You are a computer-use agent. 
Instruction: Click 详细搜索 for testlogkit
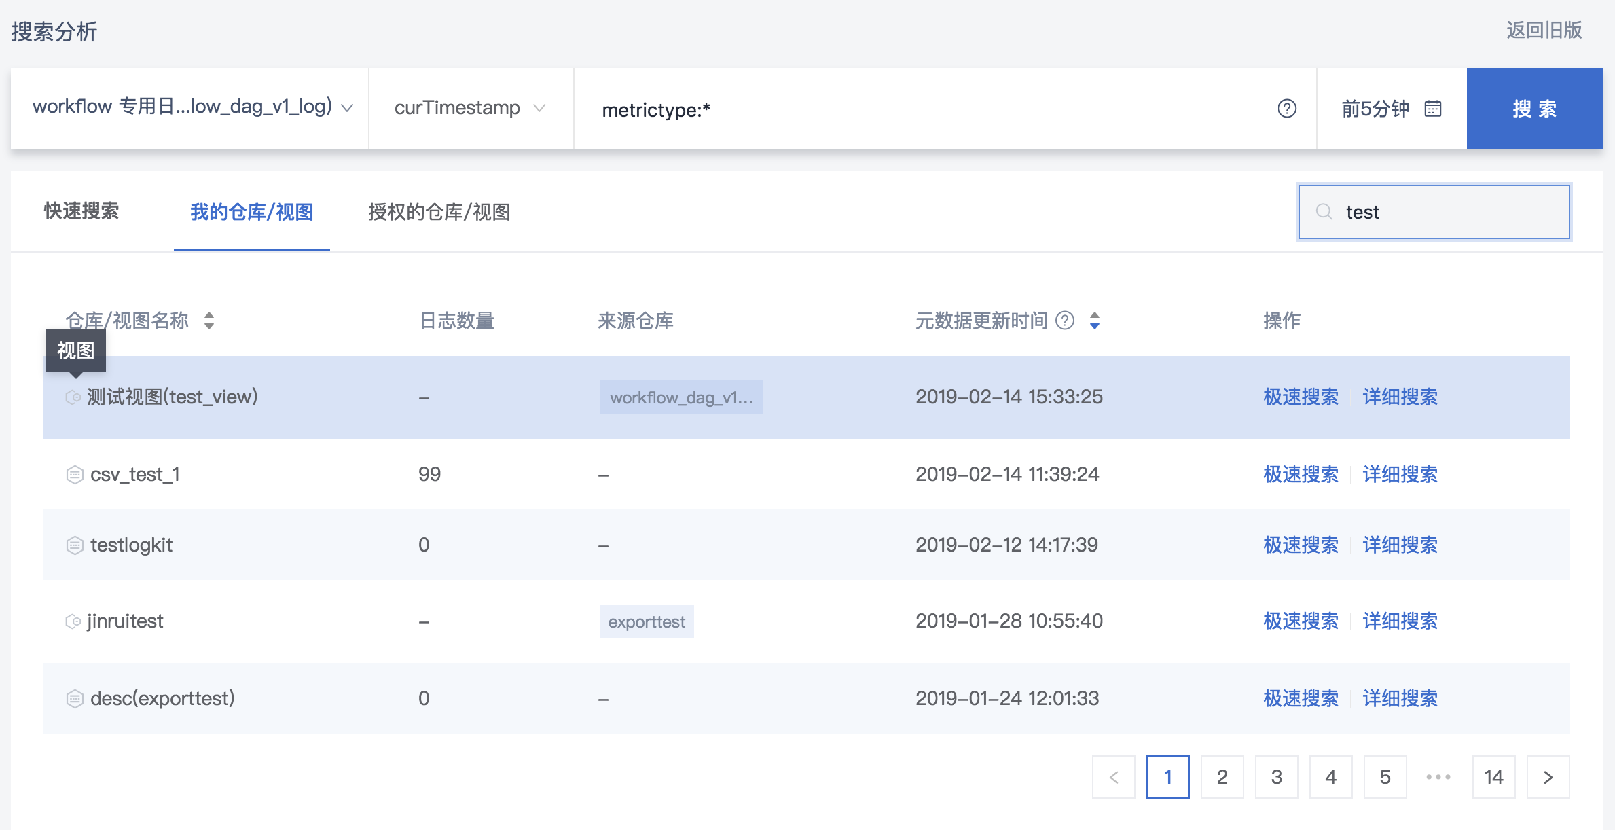(x=1400, y=545)
